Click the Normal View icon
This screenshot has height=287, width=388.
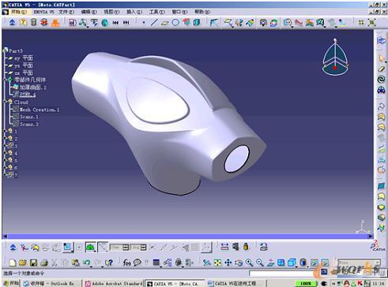(x=270, y=263)
